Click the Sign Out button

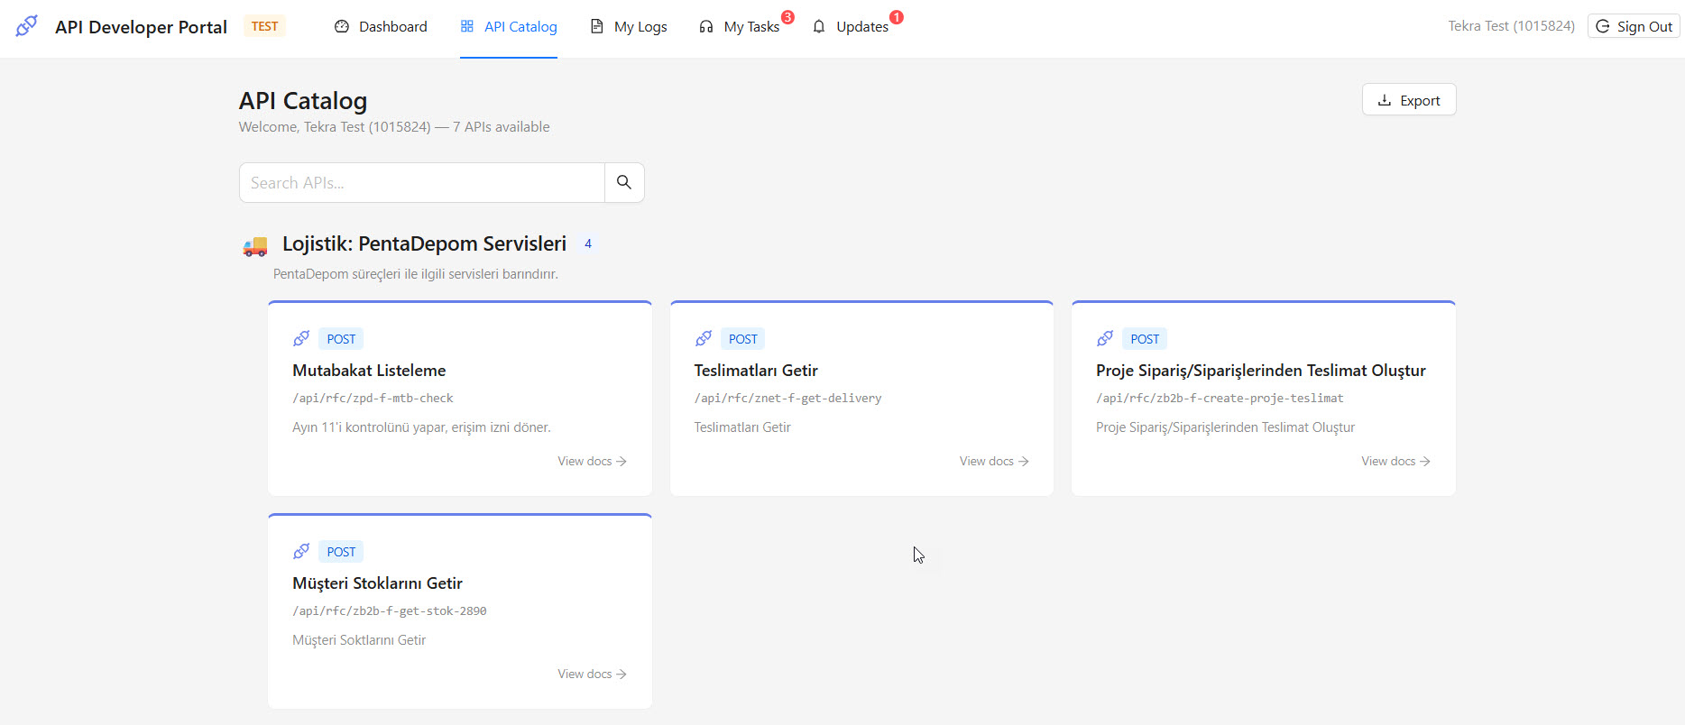1634,27
